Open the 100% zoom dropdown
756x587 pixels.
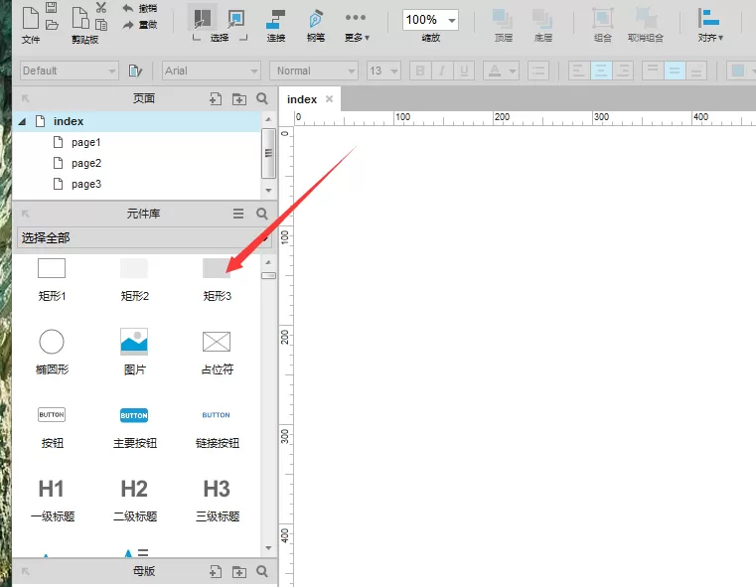(x=430, y=20)
